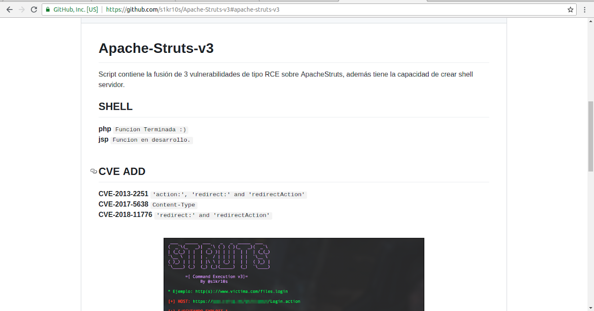This screenshot has height=311, width=594.
Task: Click the 'Content-Type' inline code label
Action: 174,204
